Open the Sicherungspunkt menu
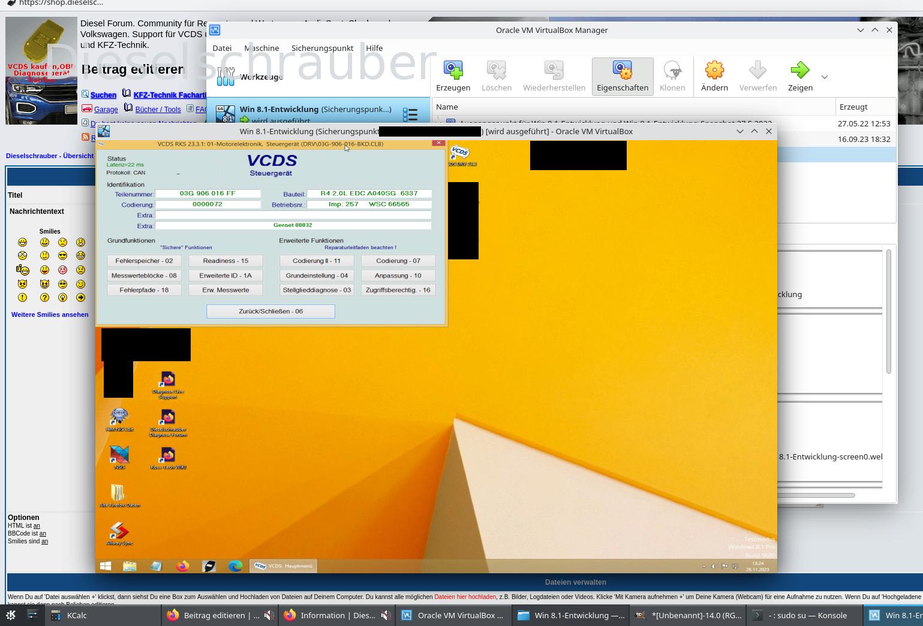 322,48
